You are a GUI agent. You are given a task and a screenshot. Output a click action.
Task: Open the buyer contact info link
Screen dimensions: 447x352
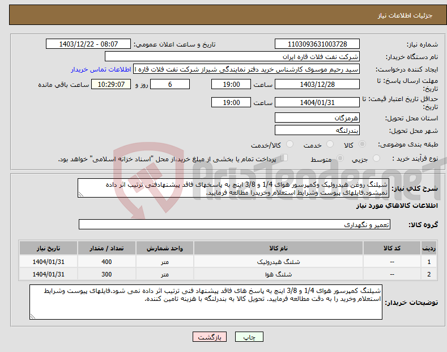tap(101, 69)
